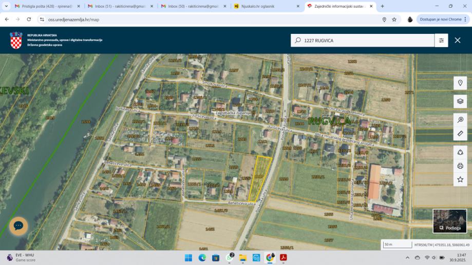The image size is (472, 265).
Task: Open search filter options beside search box
Action: pyautogui.click(x=441, y=40)
